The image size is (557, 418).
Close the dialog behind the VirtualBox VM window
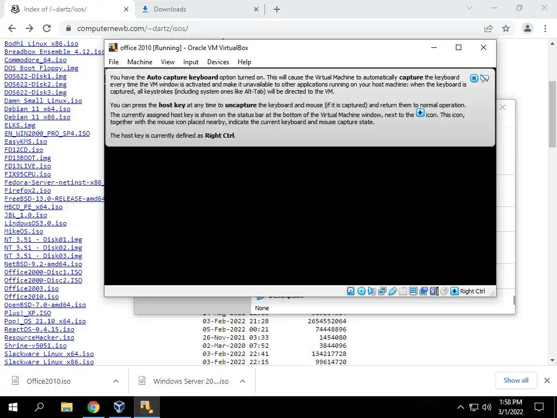502,107
